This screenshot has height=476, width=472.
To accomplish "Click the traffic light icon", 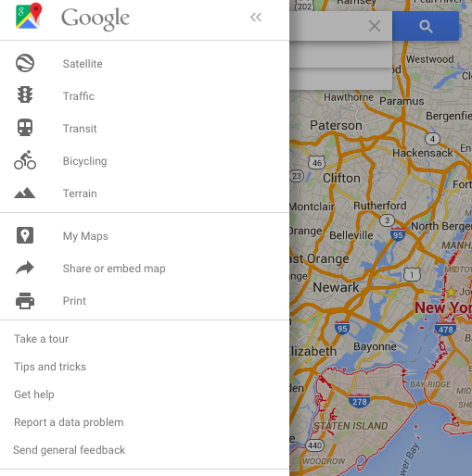I will click(x=25, y=94).
